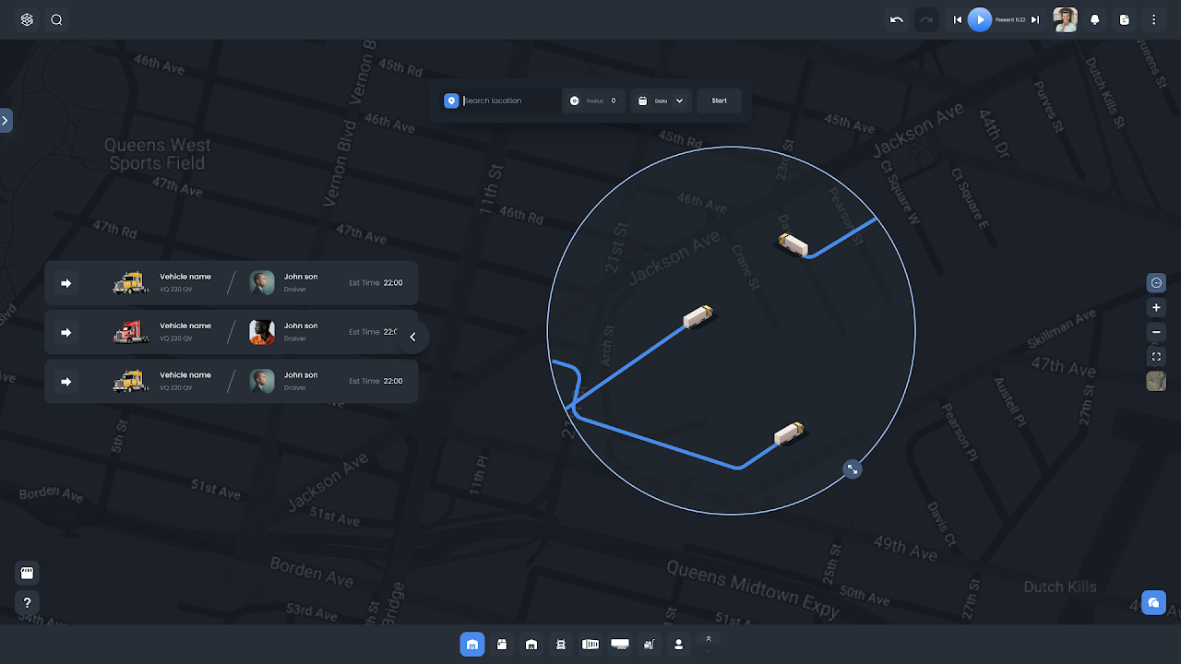Viewport: 1181px width, 664px height.
Task: Open the chat bubble button
Action: (1153, 603)
